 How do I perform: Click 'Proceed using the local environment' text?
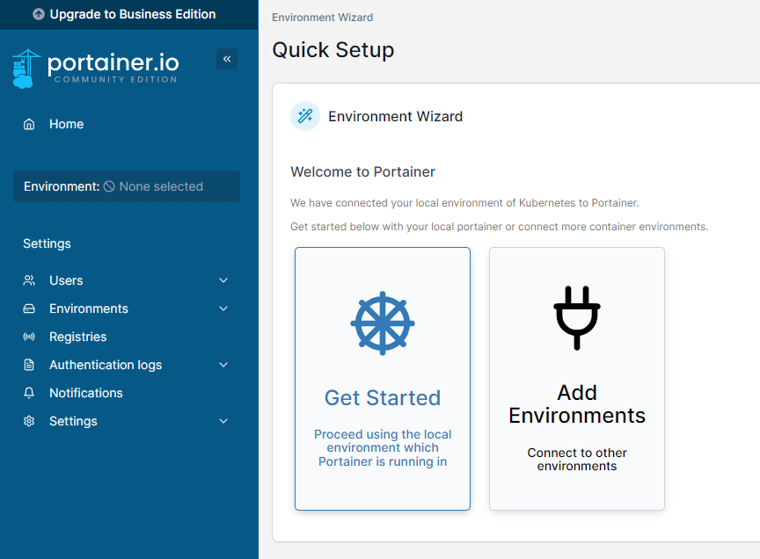(x=383, y=447)
